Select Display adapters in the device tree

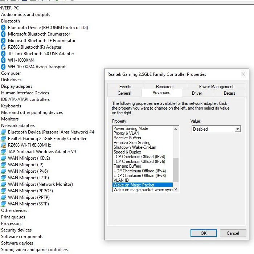(x=17, y=86)
